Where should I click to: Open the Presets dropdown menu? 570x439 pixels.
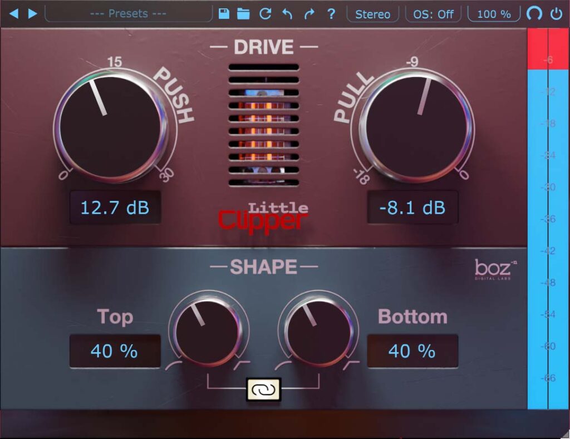coord(127,14)
